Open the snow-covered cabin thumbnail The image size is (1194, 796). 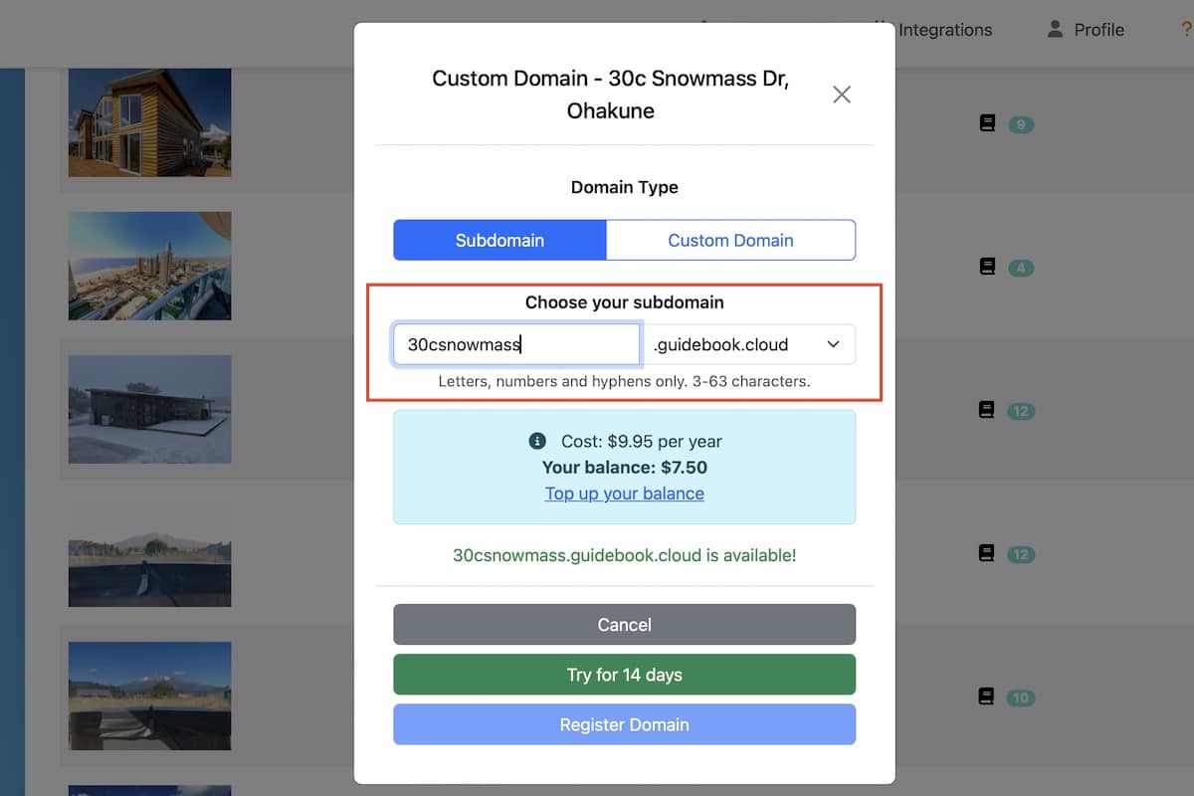[x=149, y=409]
